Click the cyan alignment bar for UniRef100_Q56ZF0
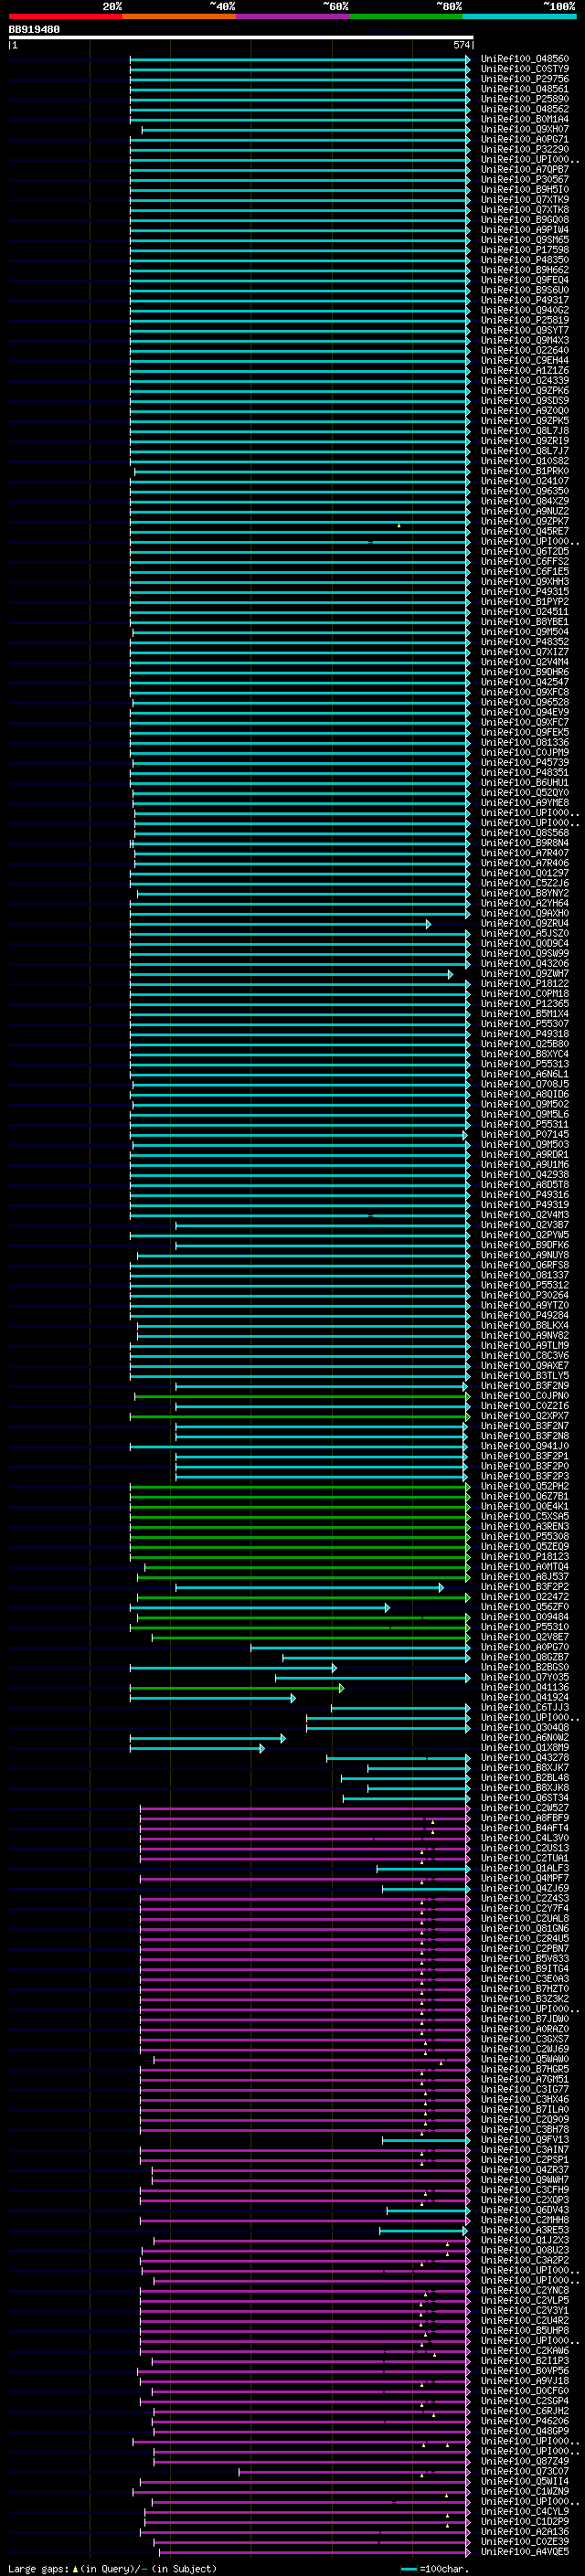Screen dimensions: 585x2576 click(x=260, y=1608)
